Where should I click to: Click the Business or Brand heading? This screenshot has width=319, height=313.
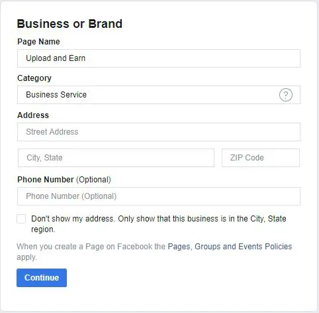click(x=69, y=24)
